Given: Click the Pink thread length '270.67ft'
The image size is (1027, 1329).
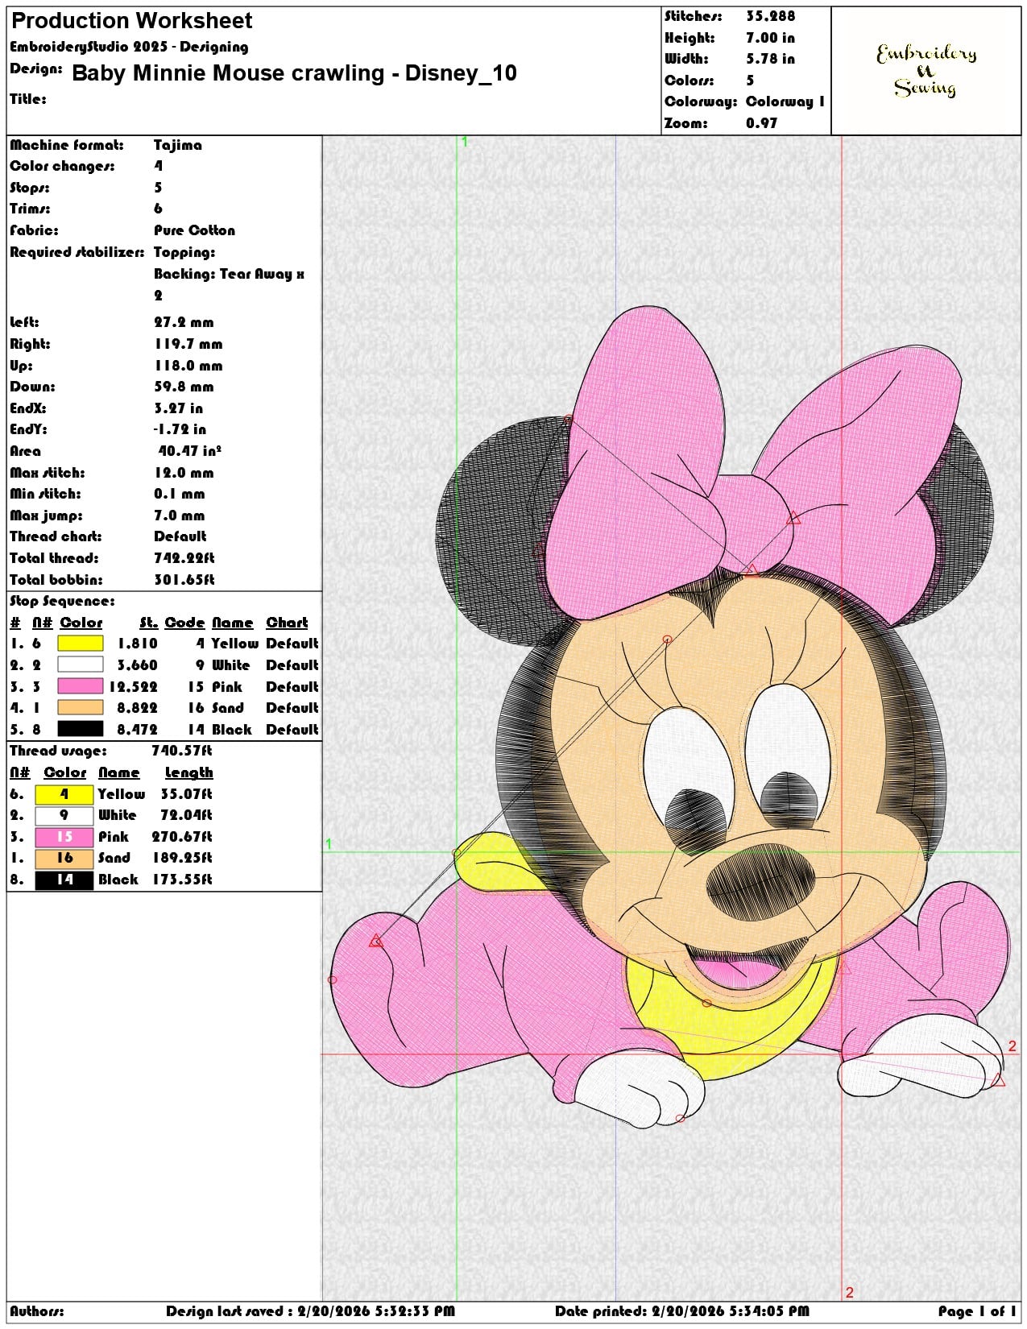Looking at the screenshot, I should [182, 837].
